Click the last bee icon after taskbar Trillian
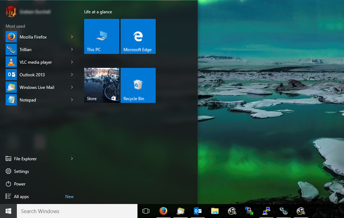Viewport: 344px width, 218px height. (x=301, y=211)
